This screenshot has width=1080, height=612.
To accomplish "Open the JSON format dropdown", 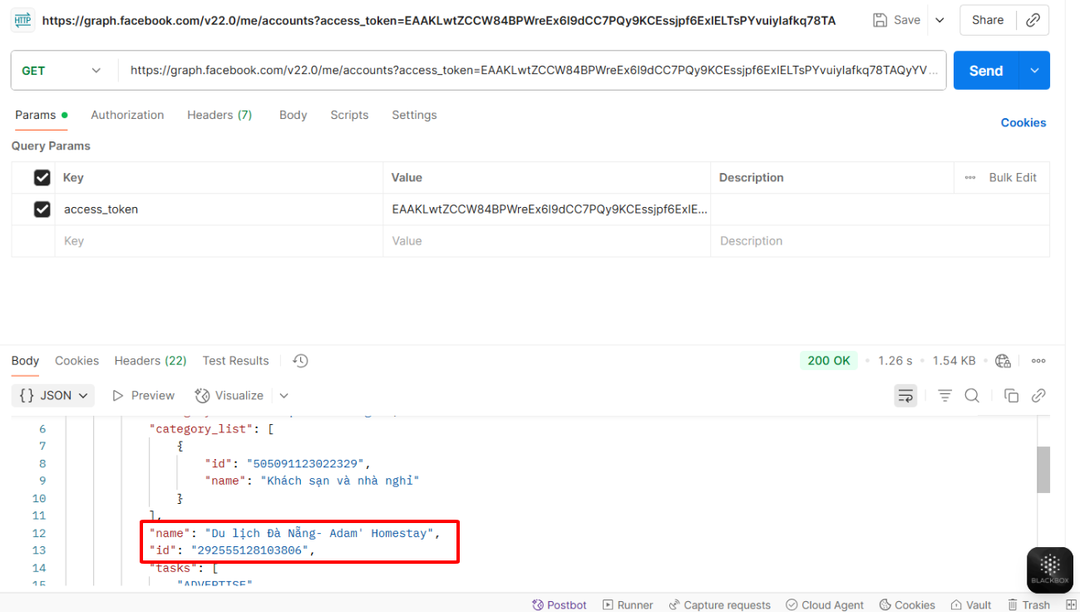I will (53, 396).
